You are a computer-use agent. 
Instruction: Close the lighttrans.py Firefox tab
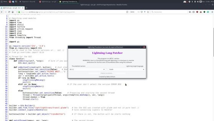coord(23,8)
